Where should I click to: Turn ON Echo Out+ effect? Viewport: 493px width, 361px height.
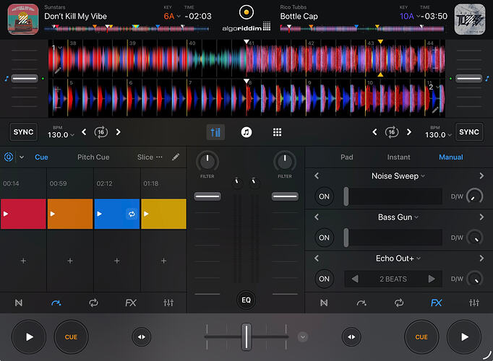pos(324,279)
